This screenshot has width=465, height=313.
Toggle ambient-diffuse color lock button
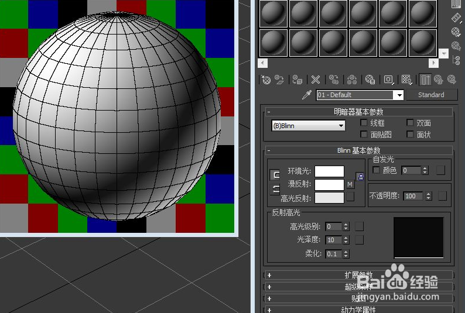275,175
